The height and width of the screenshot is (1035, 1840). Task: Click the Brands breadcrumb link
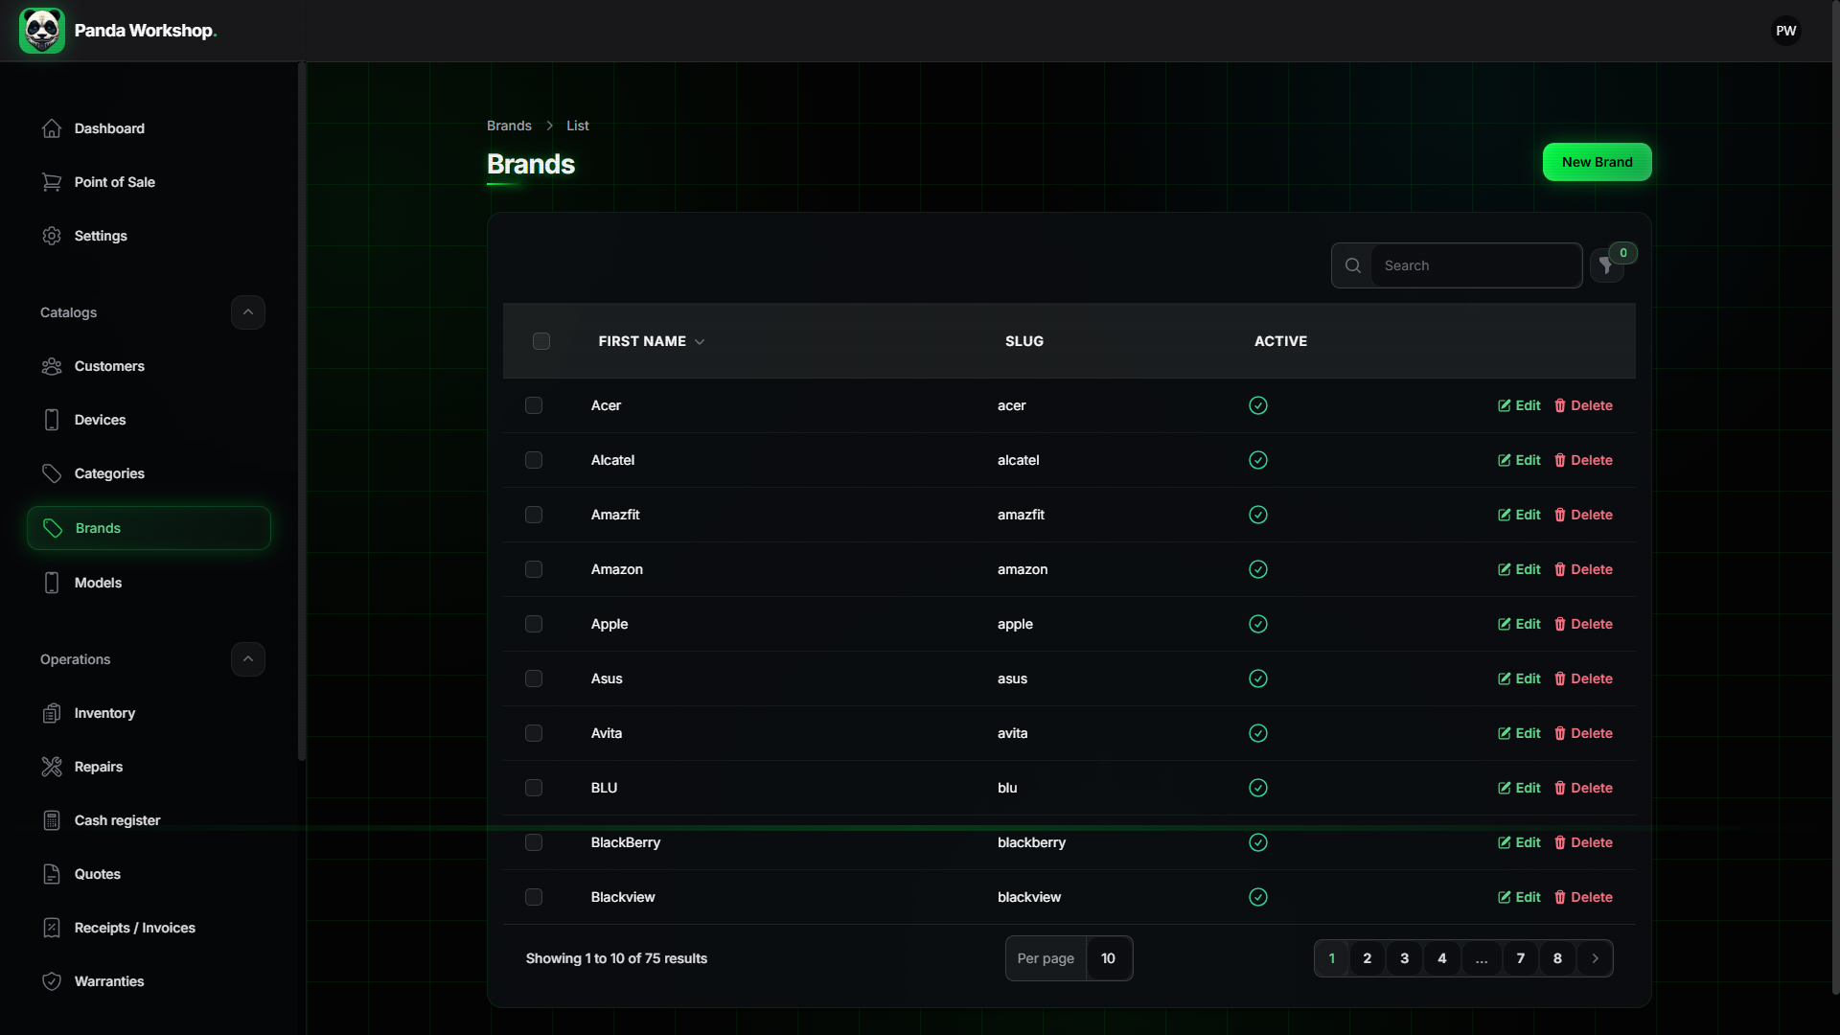click(509, 126)
